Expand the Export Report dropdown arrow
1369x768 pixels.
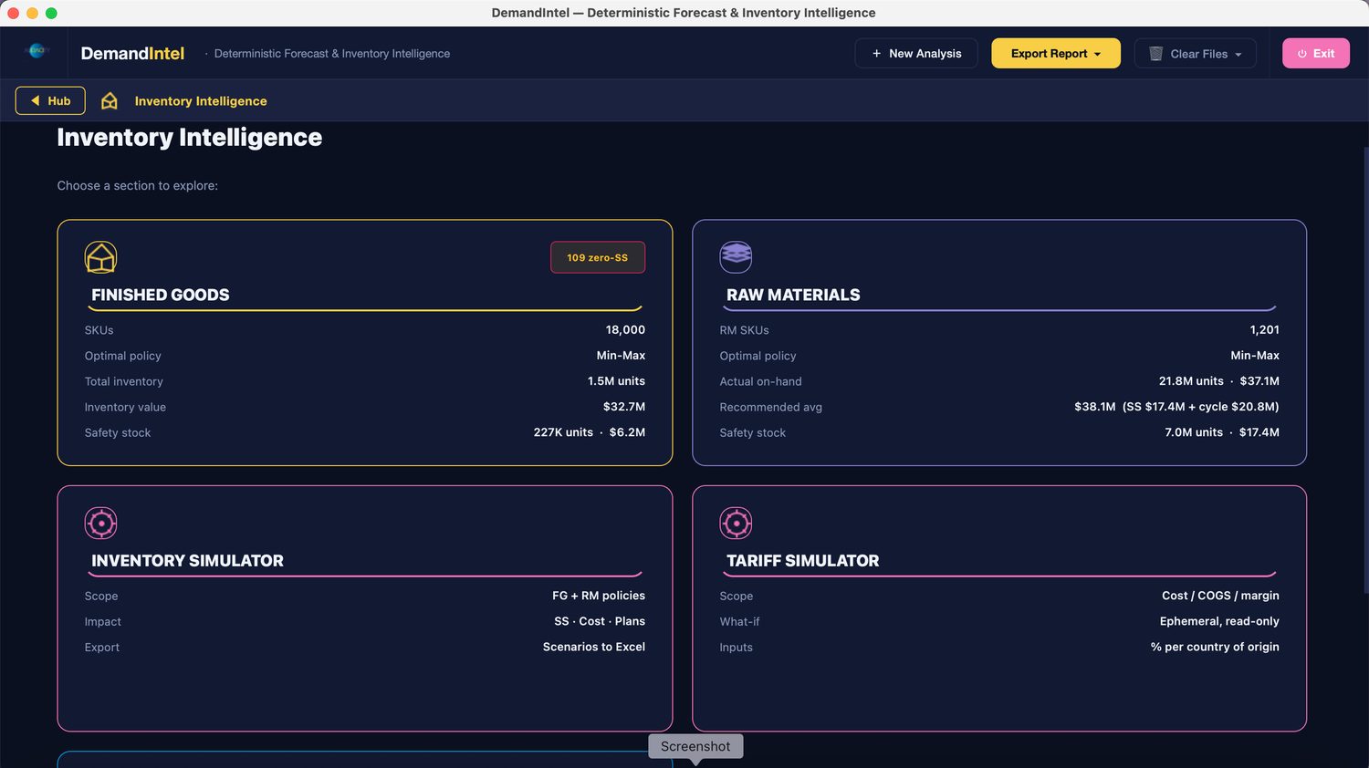coord(1097,55)
